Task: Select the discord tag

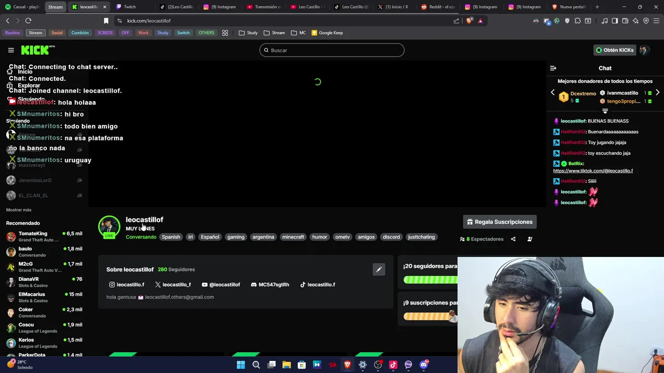Action: 391,237
